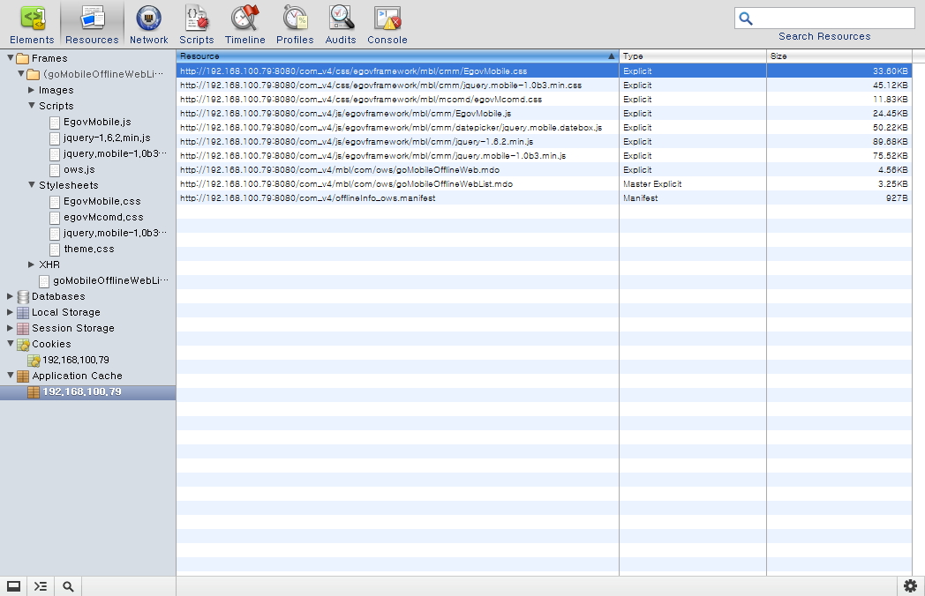Expand the Databases section
The width and height of the screenshot is (925, 596).
11,296
